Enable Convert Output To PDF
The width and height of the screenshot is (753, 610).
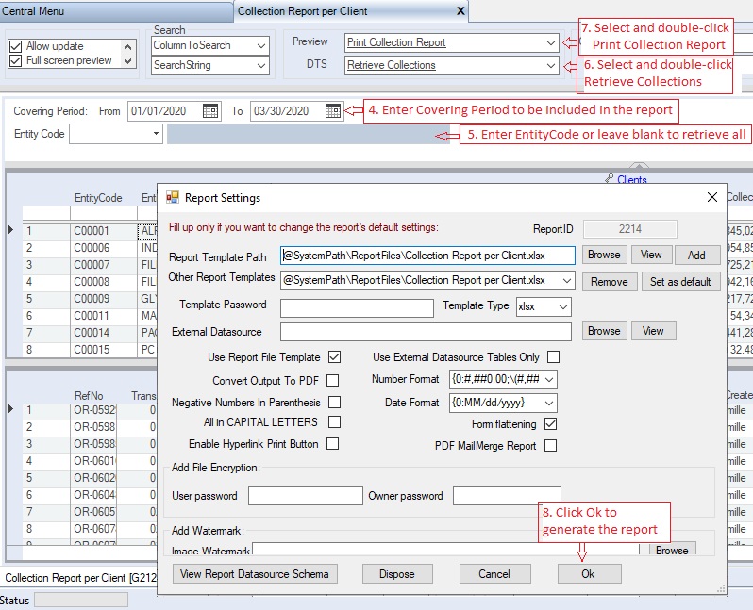click(332, 381)
